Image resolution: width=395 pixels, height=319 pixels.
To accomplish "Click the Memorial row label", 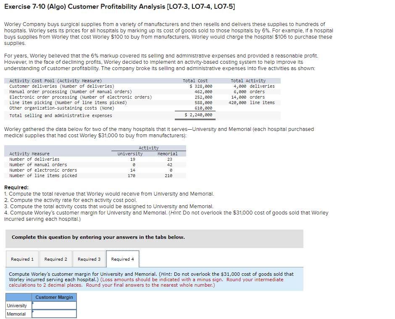I will point(16,314).
